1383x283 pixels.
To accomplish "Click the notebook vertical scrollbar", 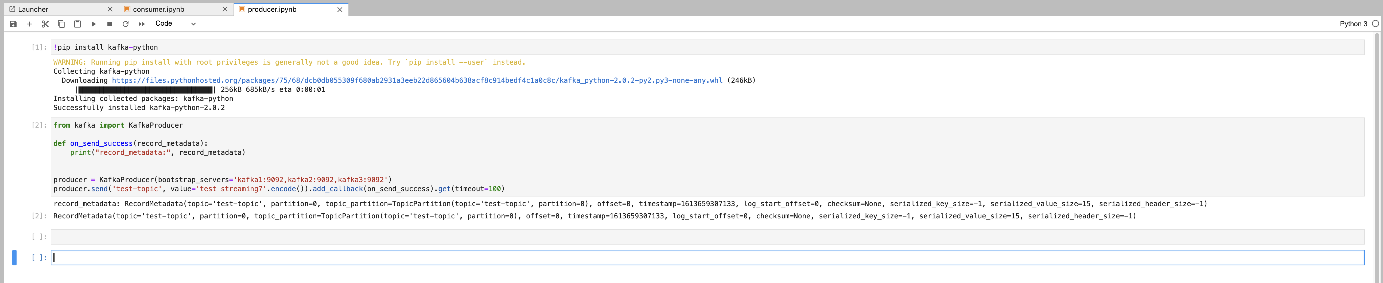I will [x=1377, y=157].
